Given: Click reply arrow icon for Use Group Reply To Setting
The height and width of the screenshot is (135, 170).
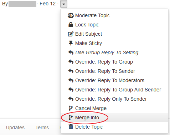Looking at the screenshot, I should (x=71, y=52).
